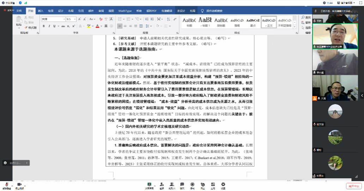The image size is (364, 191).
Task: Apply Italic formatting in the ribbon
Action: point(49,26)
